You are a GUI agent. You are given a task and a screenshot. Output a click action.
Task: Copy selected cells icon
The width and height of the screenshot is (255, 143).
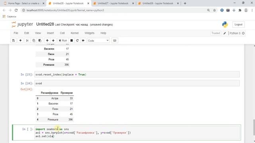tap(33, 41)
